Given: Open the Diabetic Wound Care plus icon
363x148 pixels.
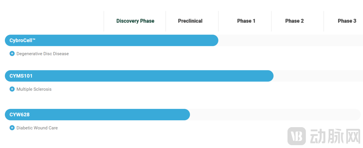Looking at the screenshot, I should click(12, 128).
